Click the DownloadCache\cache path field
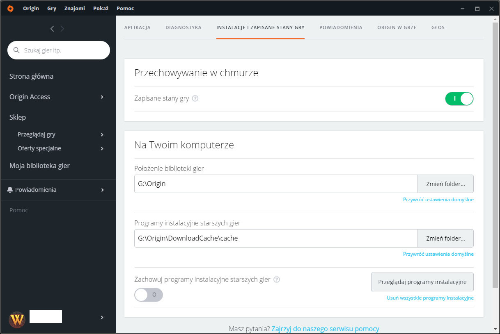Image resolution: width=500 pixels, height=334 pixels. pyautogui.click(x=276, y=239)
